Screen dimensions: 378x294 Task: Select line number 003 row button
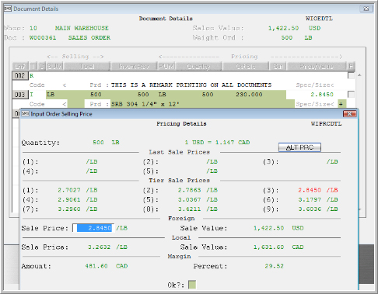tap(20, 95)
